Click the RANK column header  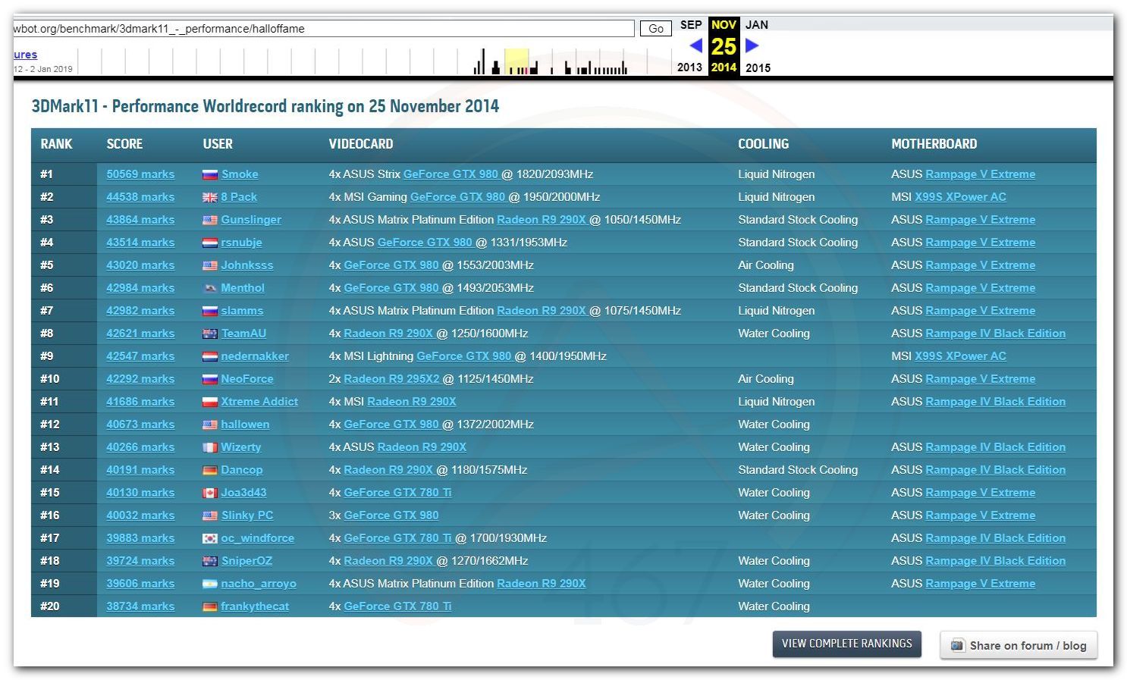[56, 144]
